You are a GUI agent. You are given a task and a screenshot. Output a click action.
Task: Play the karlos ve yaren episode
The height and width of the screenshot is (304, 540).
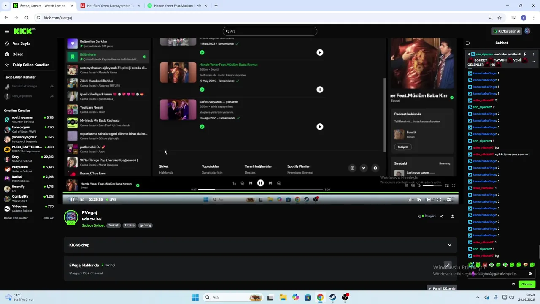pos(320,127)
